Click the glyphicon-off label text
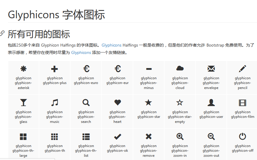 pos(243,148)
